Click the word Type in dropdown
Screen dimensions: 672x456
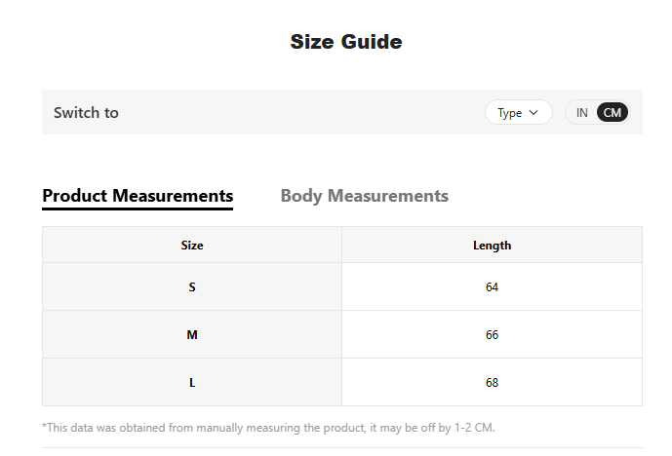pos(509,113)
